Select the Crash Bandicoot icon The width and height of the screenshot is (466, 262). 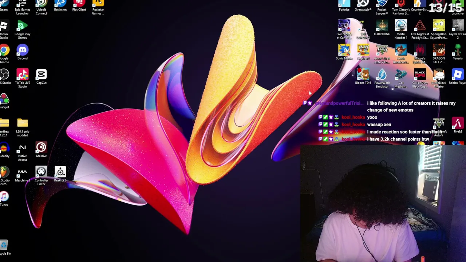(x=401, y=55)
